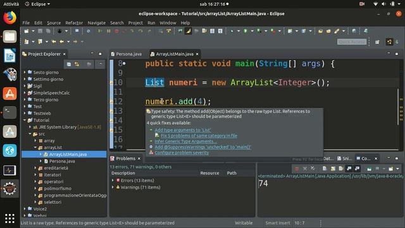The width and height of the screenshot is (405, 228).
Task: Click the Open Perspective icon
Action: coord(377,42)
